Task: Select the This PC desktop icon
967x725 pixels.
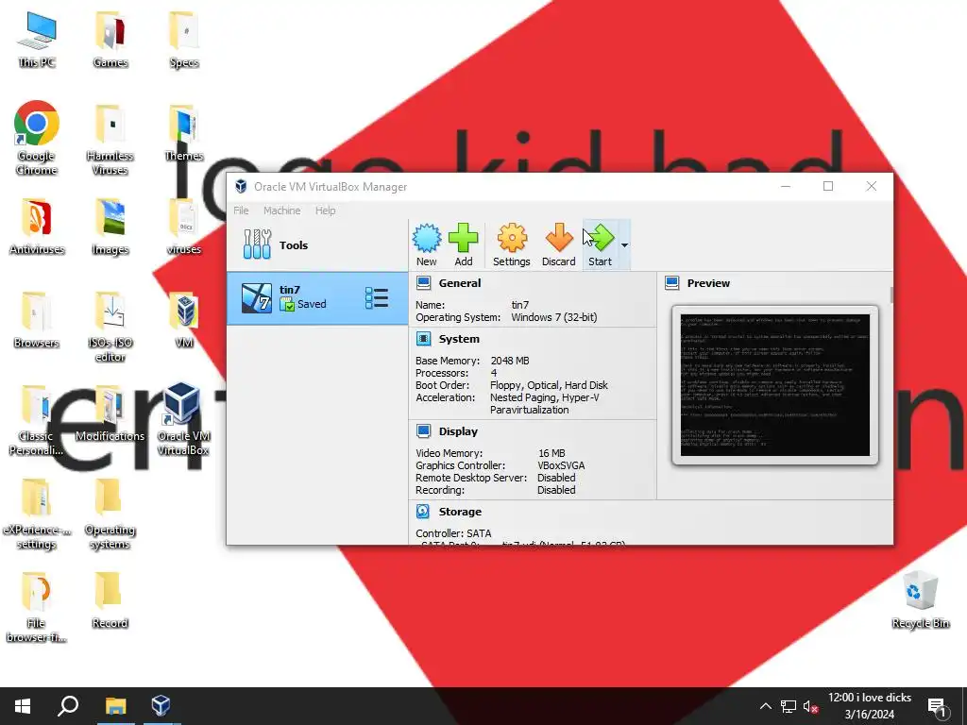Action: pos(37,40)
